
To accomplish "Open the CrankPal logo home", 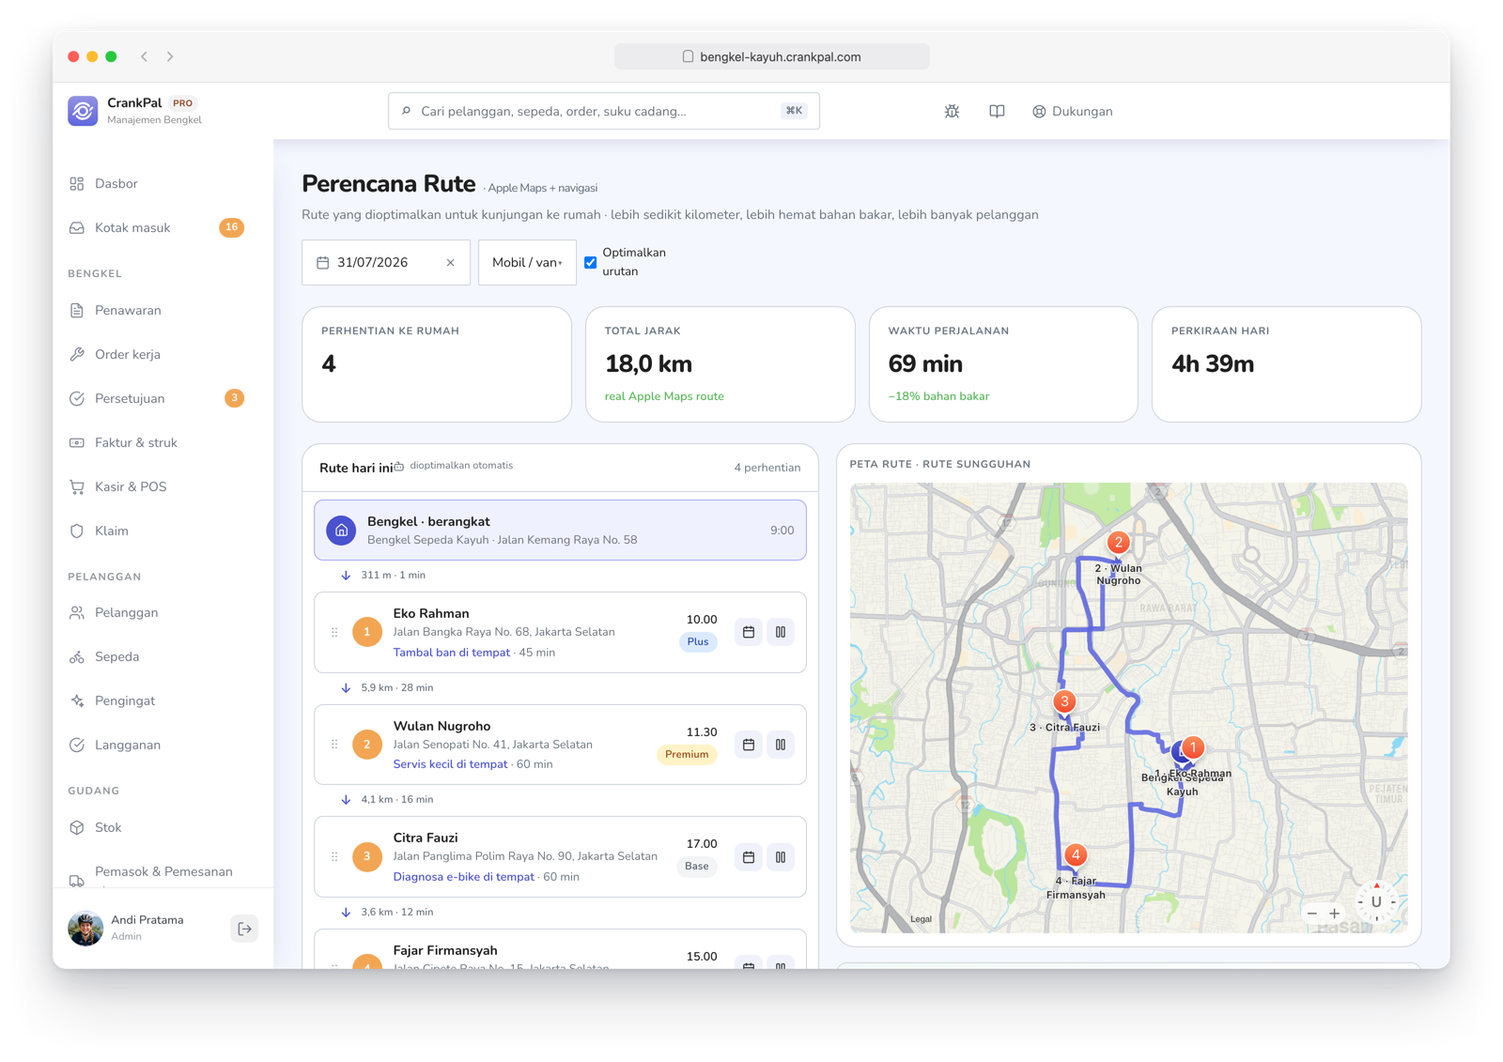I will [x=83, y=111].
